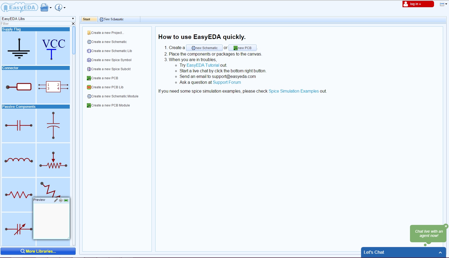Click the arrow place icon in Preview

61,200
